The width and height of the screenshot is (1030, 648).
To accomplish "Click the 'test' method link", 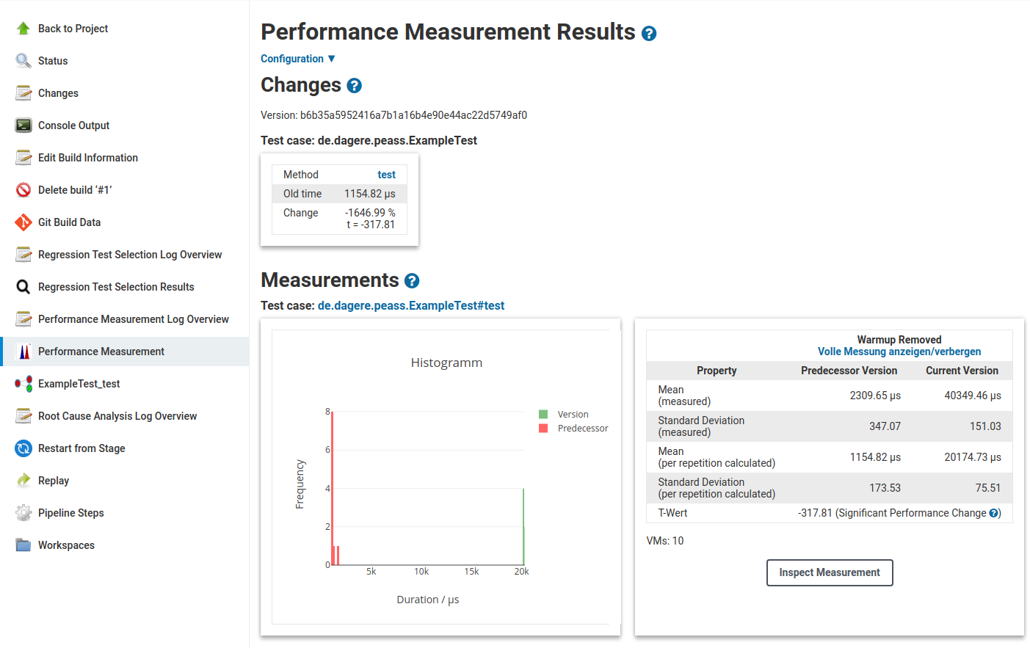I will click(386, 175).
